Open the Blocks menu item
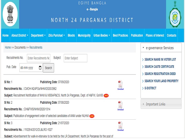This screenshot has height=139, width=185. coord(71,35)
